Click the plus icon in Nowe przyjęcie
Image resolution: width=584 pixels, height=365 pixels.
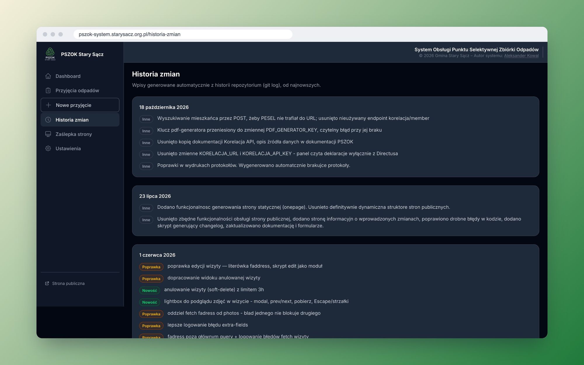48,105
